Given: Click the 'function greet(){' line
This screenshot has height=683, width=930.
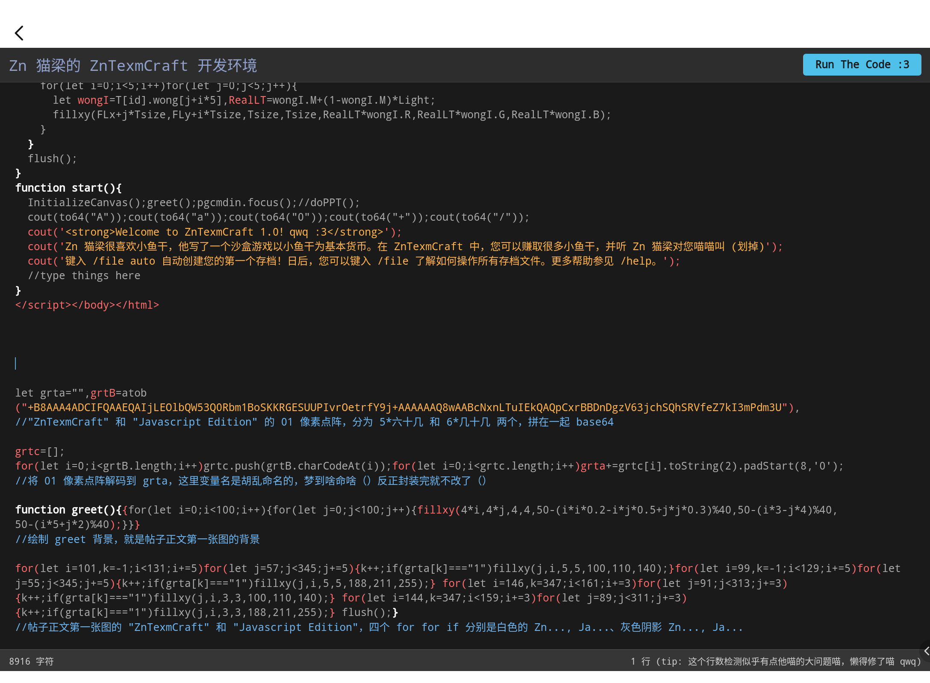Looking at the screenshot, I should 426,510.
